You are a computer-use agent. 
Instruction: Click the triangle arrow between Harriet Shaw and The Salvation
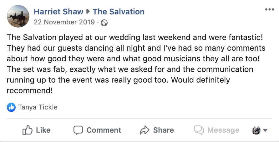[x=88, y=12]
